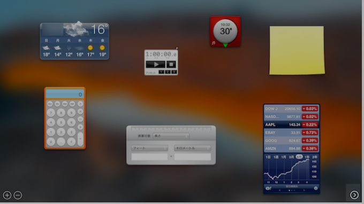
Task: Toggle the AAPL -0.22% change badge
Action: coord(310,124)
